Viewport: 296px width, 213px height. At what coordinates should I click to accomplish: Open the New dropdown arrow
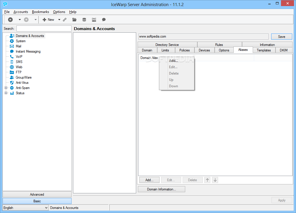[59, 19]
